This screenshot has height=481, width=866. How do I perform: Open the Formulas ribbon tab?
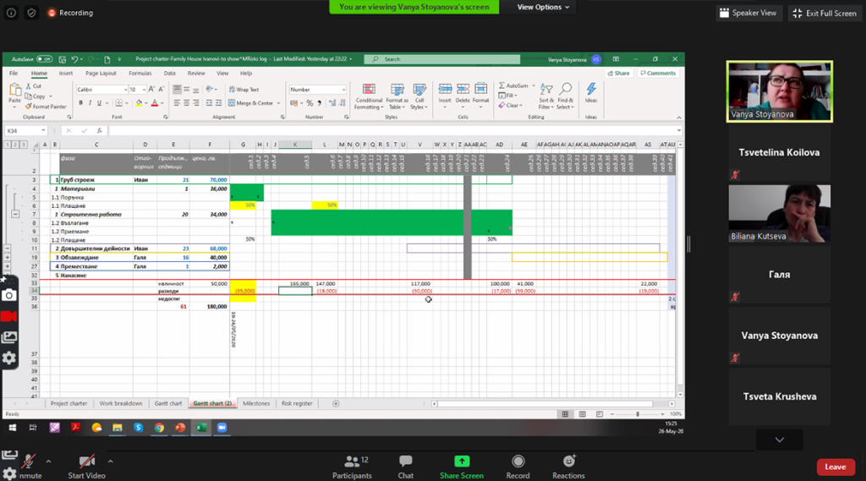pos(140,74)
